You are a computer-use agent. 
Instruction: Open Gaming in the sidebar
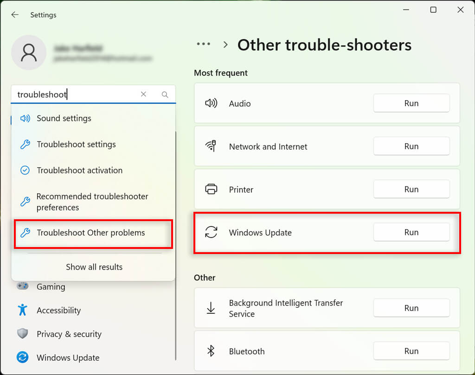[51, 286]
